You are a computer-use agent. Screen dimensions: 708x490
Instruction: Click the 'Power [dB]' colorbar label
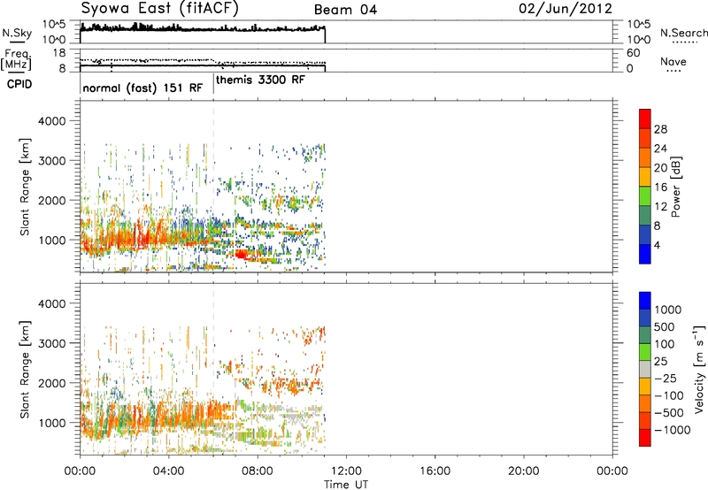point(676,187)
